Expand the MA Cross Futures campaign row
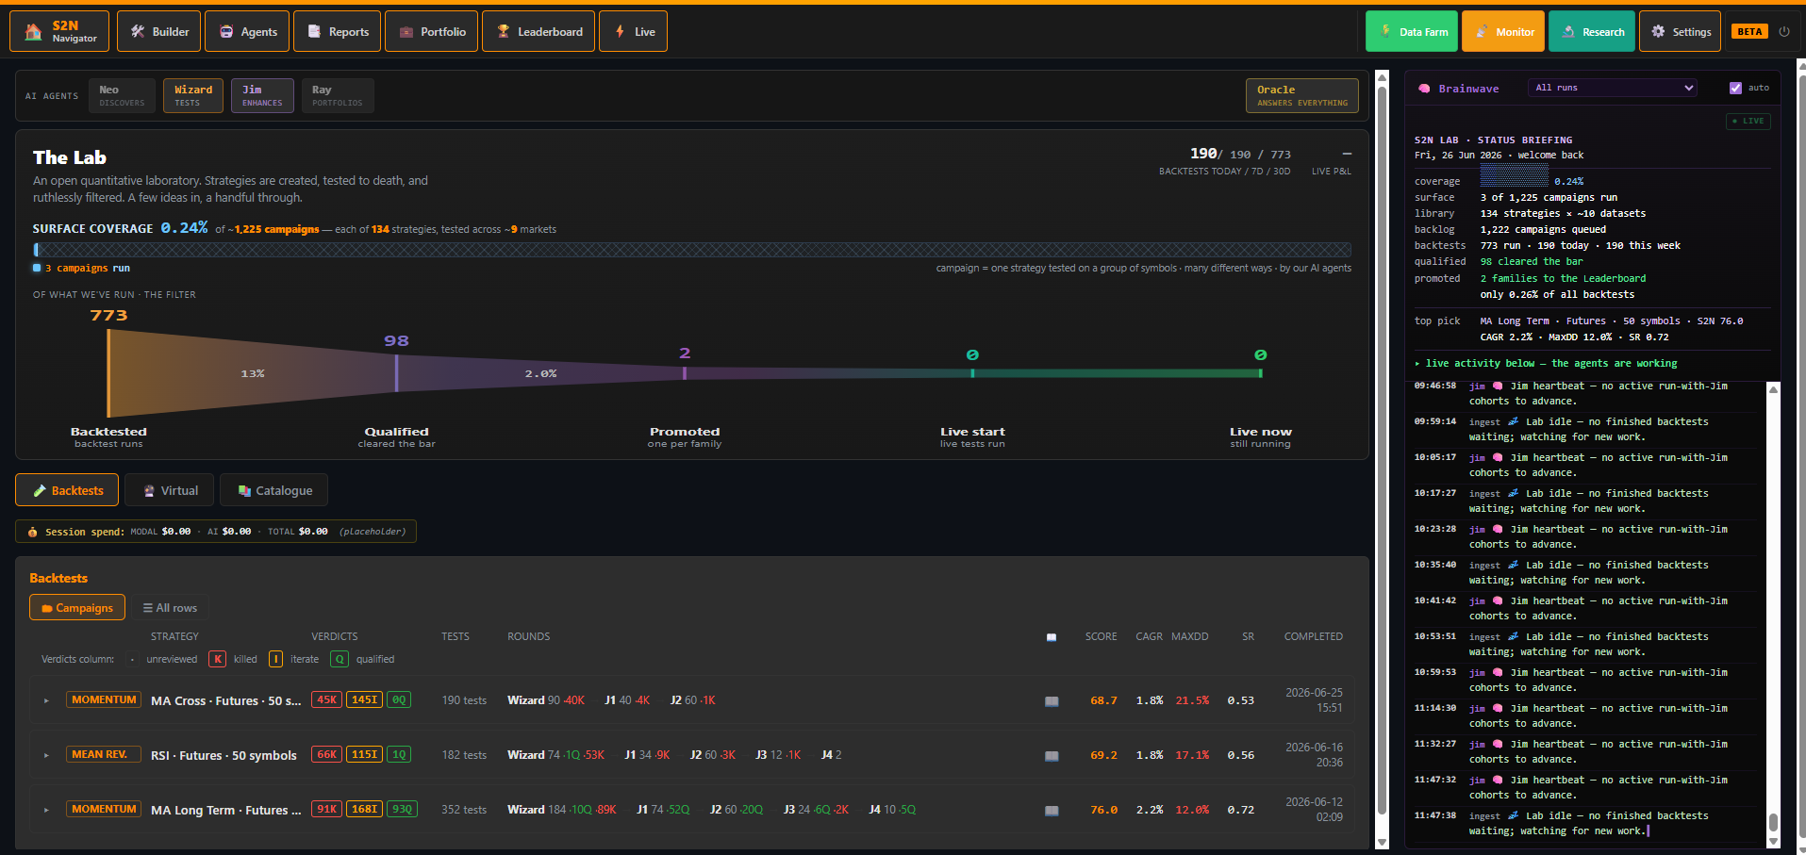Image resolution: width=1806 pixels, height=855 pixels. click(46, 700)
